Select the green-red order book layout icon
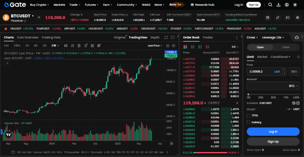The width and height of the screenshot is (304, 157). [193, 47]
